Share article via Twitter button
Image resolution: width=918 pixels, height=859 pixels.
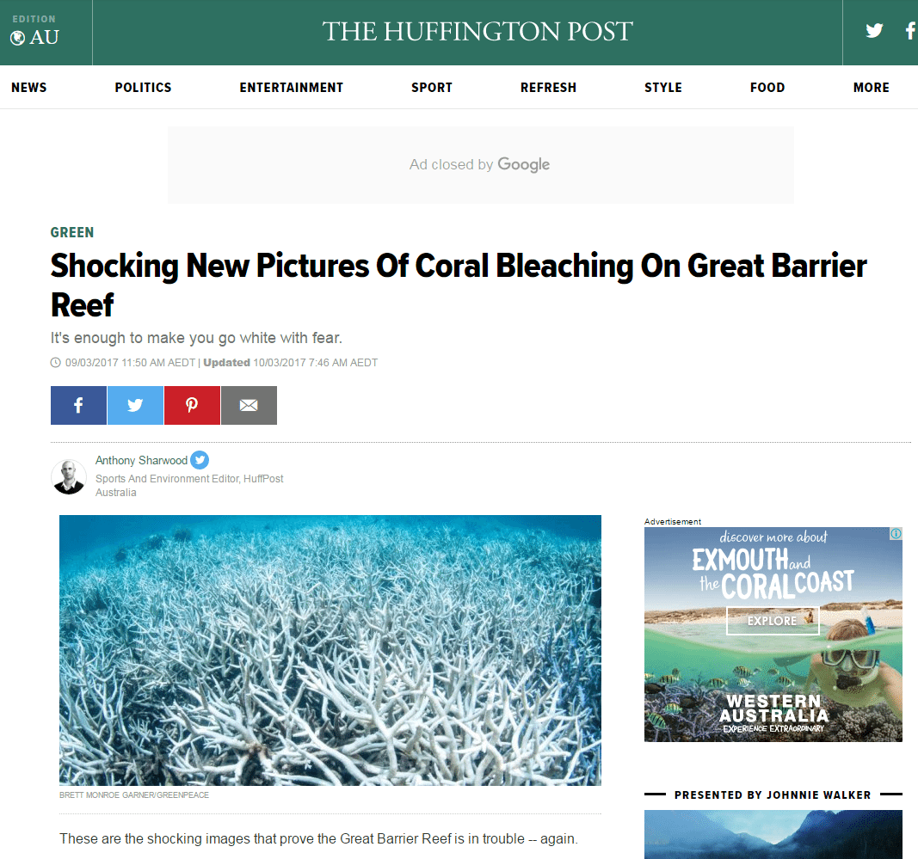135,405
